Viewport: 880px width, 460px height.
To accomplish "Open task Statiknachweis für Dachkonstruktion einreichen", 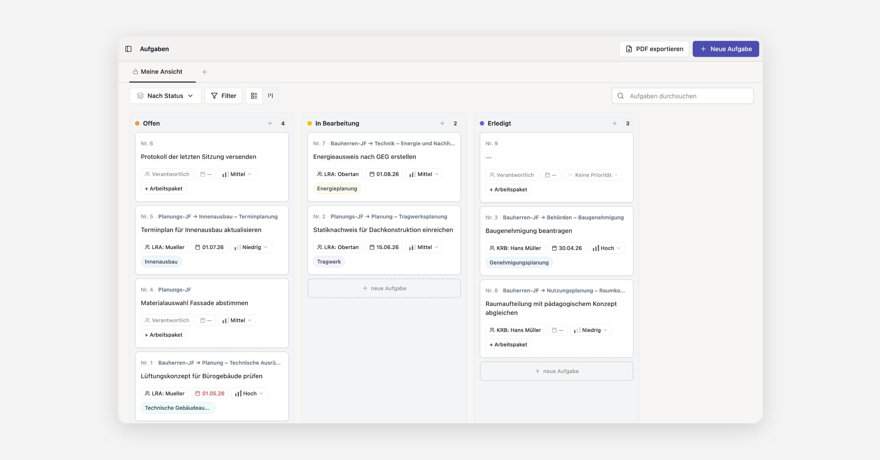I will tap(383, 230).
